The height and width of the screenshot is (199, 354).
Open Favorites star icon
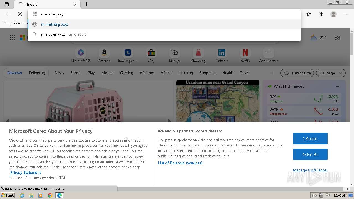(309, 14)
